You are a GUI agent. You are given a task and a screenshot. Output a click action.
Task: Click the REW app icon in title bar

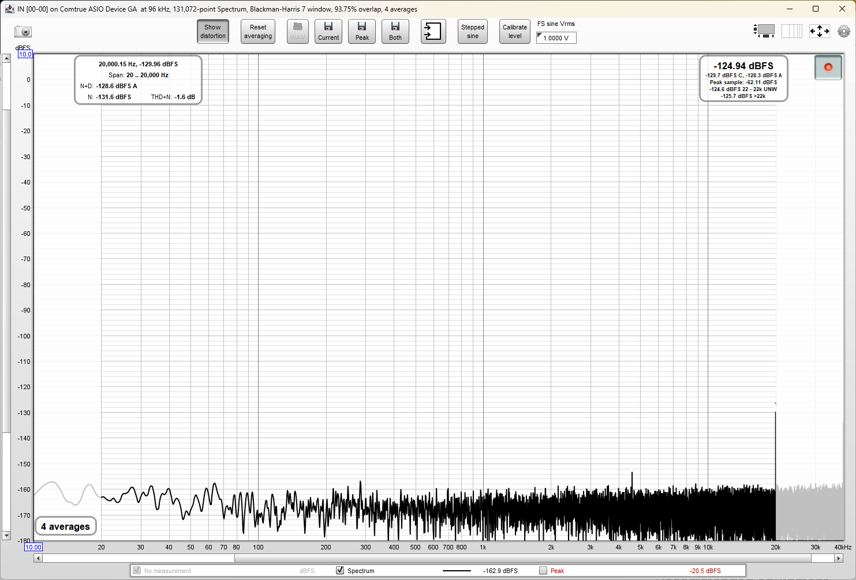point(9,9)
